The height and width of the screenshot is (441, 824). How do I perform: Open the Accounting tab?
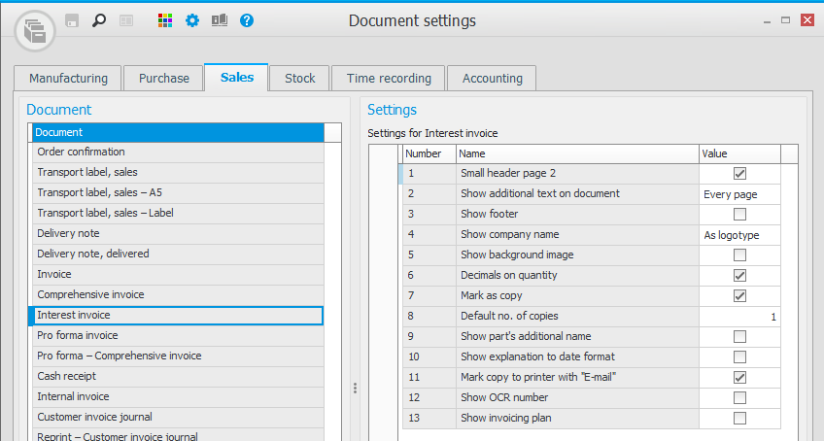click(x=493, y=79)
